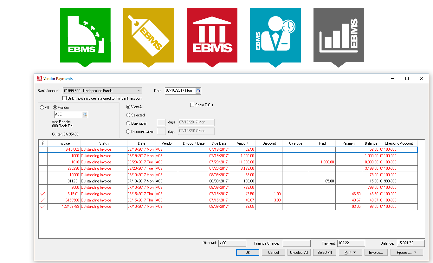Click the Finance Charge field

[x=297, y=243]
